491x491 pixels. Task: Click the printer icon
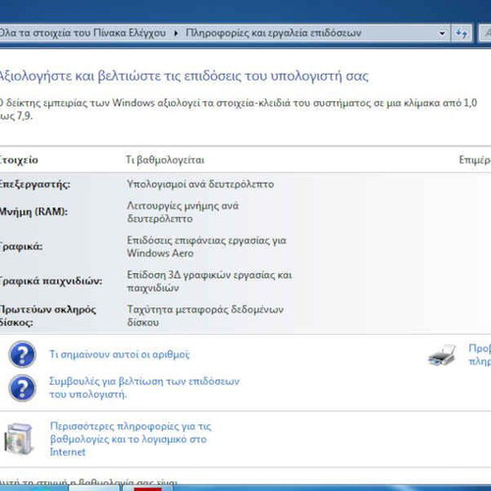pos(442,355)
